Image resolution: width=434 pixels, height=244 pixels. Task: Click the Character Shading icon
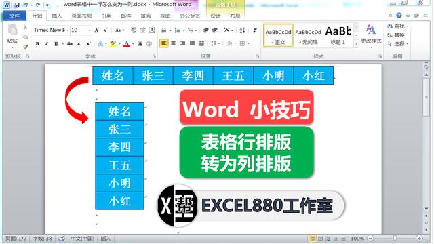coord(140,43)
